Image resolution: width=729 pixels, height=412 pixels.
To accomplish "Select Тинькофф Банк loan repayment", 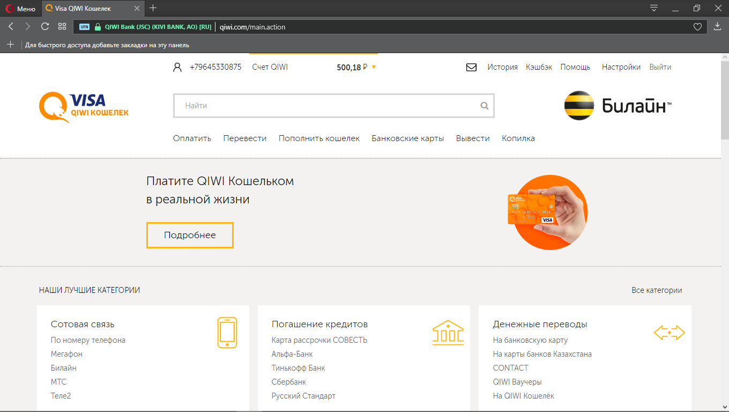I will [299, 368].
